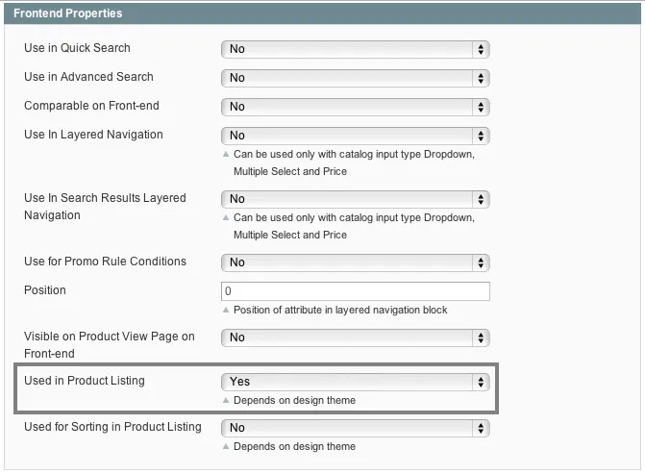
Task: Click the Use for Promo Rule Conditions label
Action: point(105,262)
